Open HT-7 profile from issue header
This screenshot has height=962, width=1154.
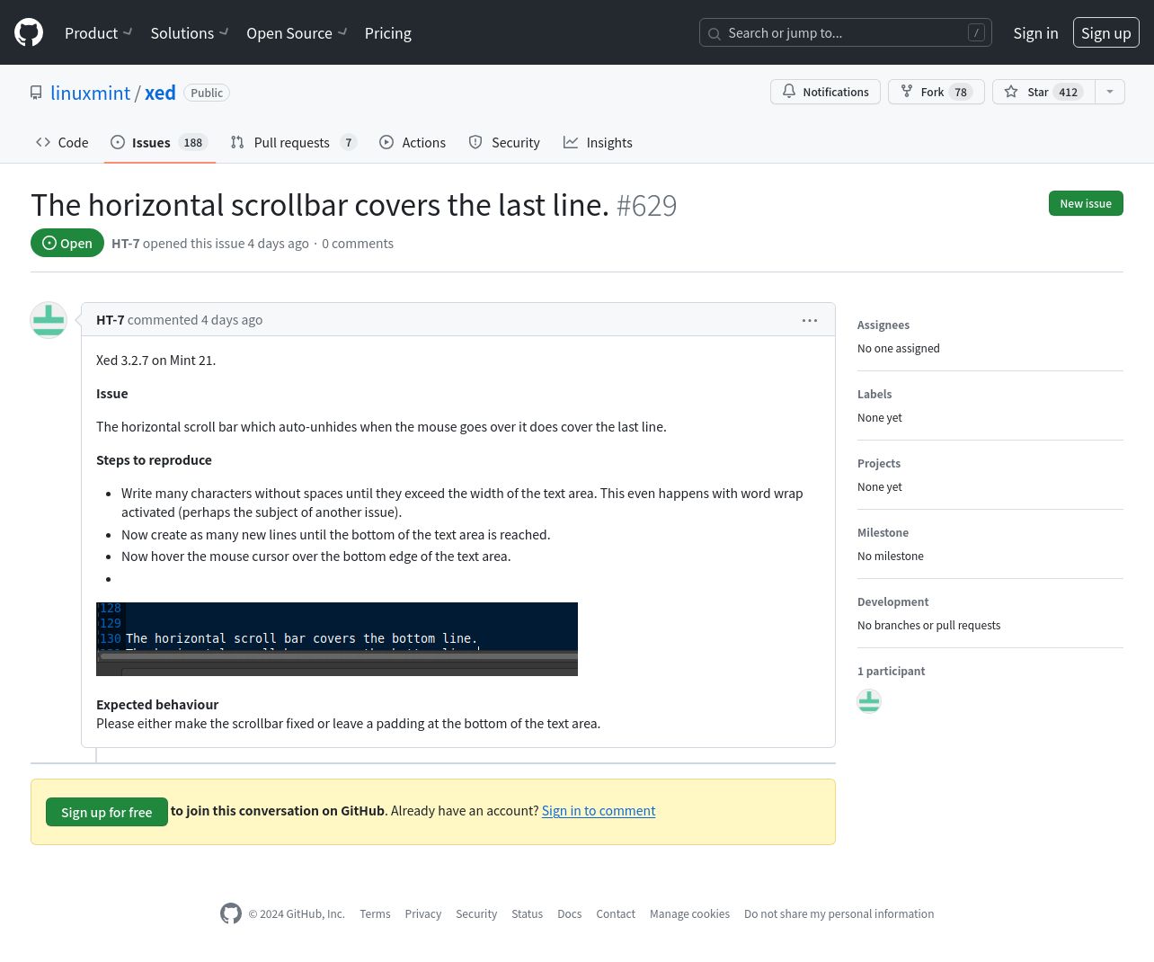click(x=126, y=243)
